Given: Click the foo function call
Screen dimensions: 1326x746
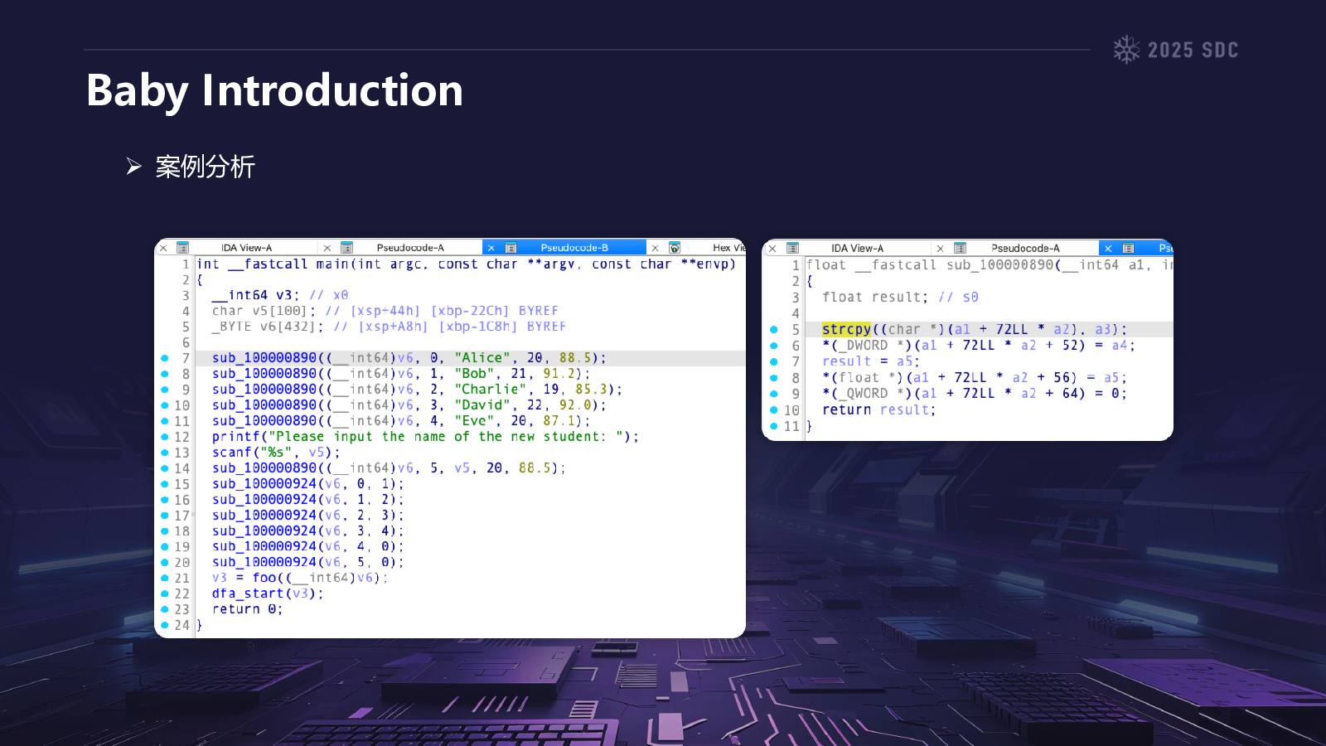Looking at the screenshot, I should 264,578.
